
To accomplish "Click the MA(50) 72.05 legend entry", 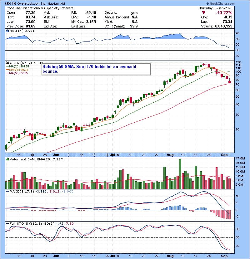I will (17, 73).
